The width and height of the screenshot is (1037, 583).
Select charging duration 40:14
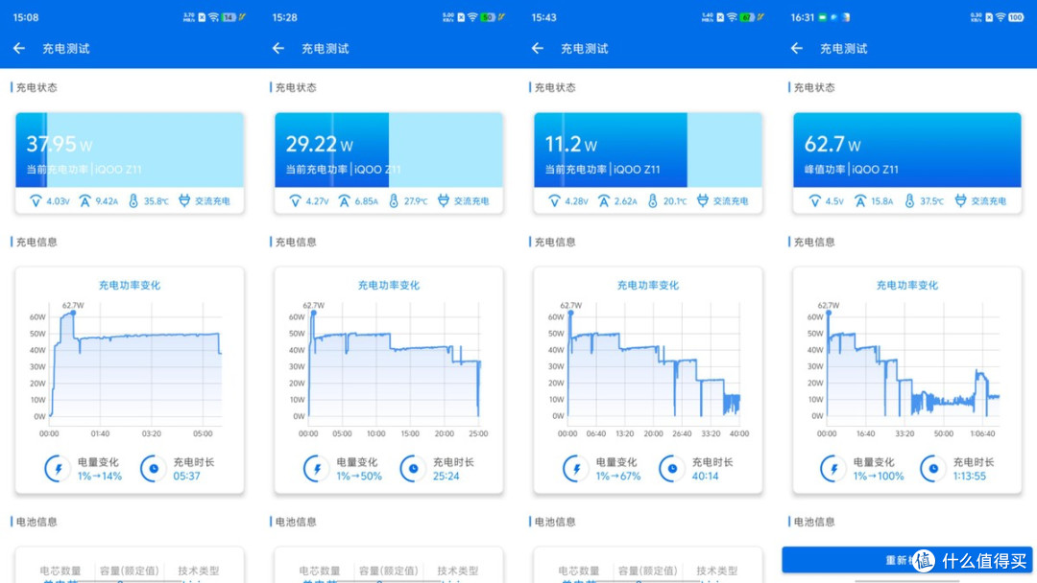(x=705, y=476)
